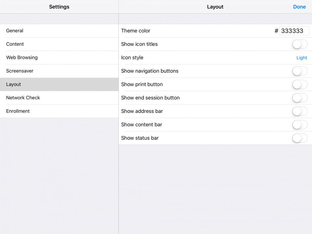Enable Show navigation buttons switch

300,71
